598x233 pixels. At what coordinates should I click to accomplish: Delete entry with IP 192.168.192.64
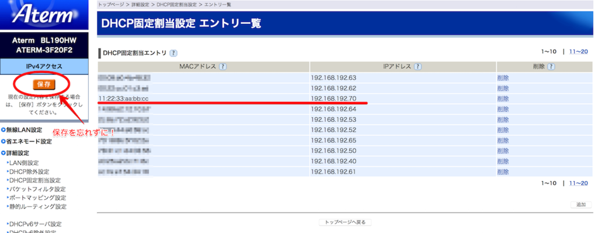tap(503, 110)
